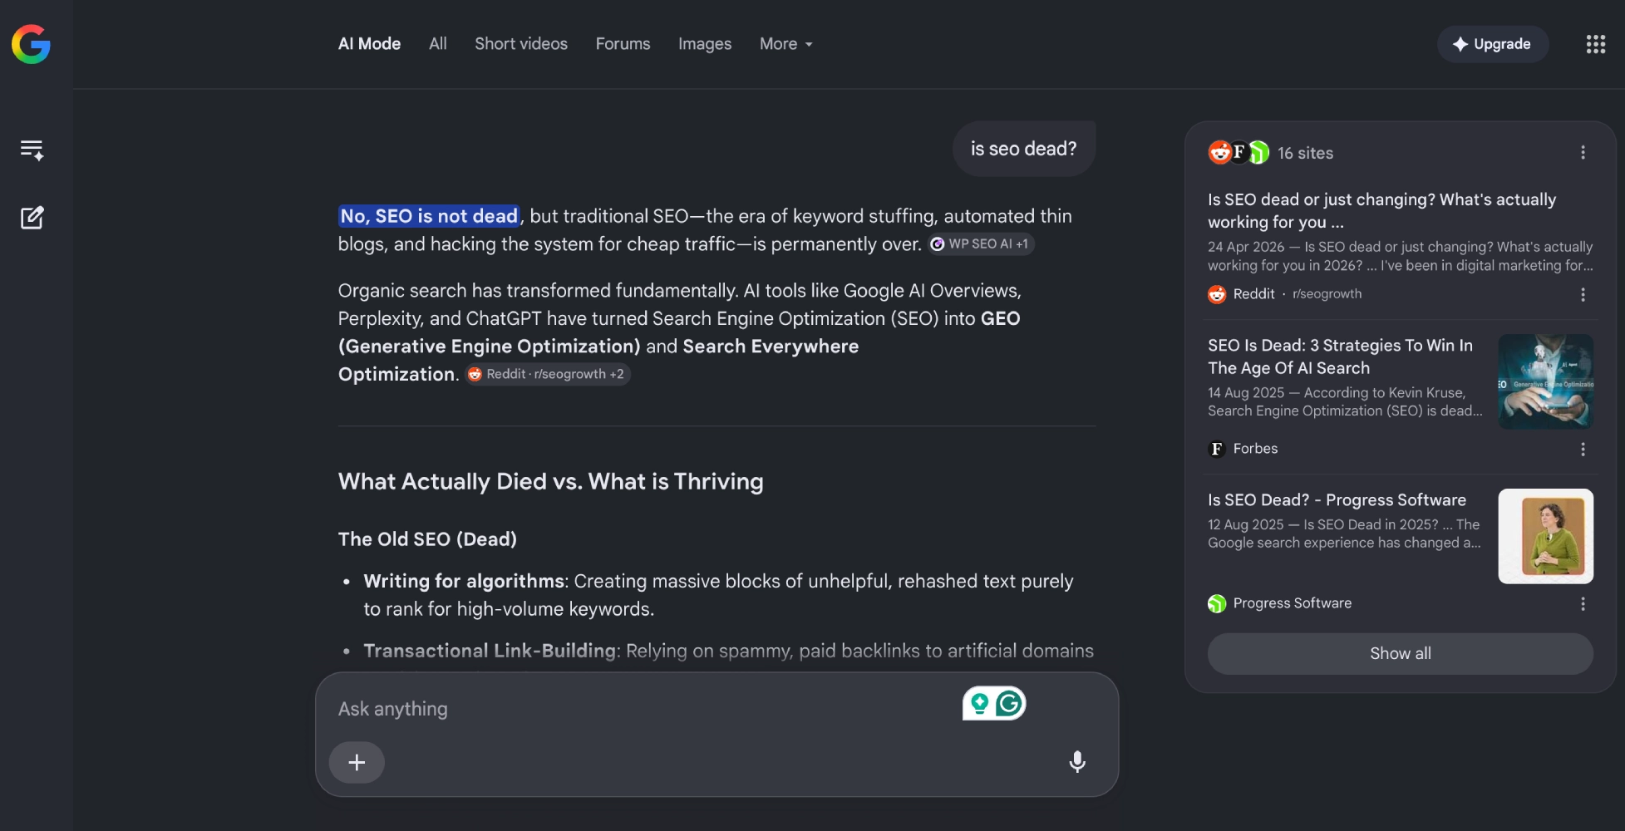This screenshot has width=1625, height=831.
Task: Open 'SEO Is Dead: 3 Strategies' Forbes article
Action: coord(1340,356)
